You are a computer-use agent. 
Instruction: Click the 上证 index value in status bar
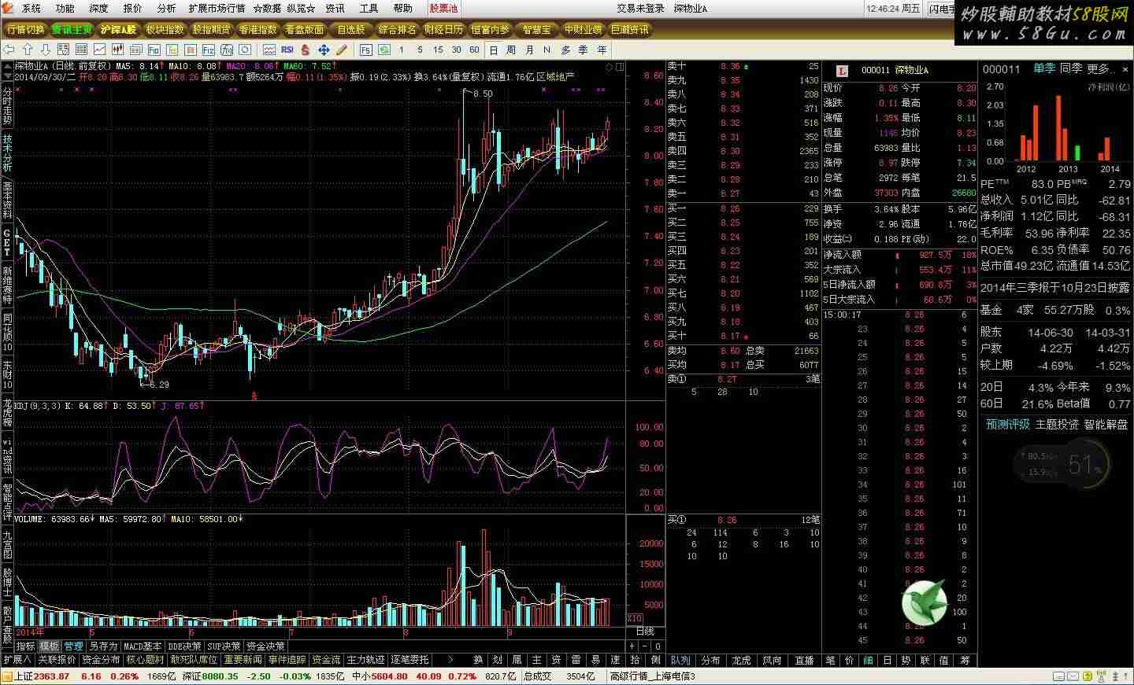[51, 676]
